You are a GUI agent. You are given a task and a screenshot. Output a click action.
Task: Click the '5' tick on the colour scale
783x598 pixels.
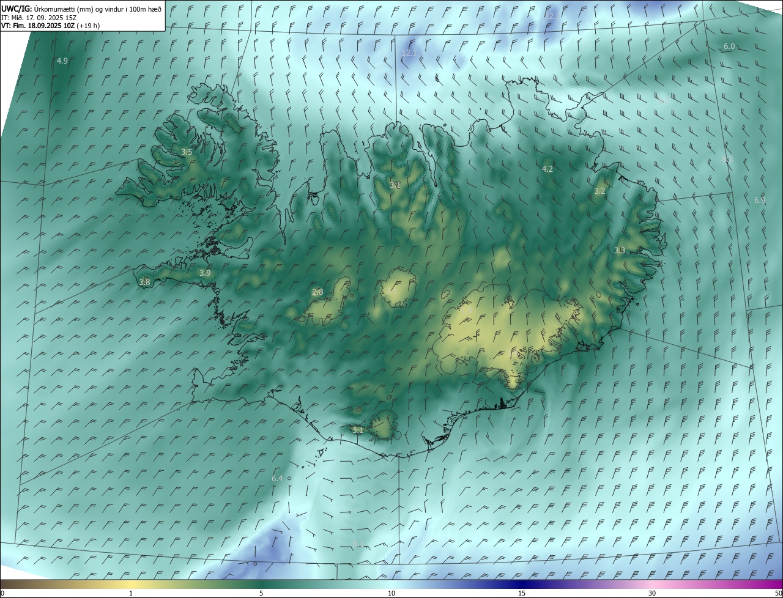[261, 593]
